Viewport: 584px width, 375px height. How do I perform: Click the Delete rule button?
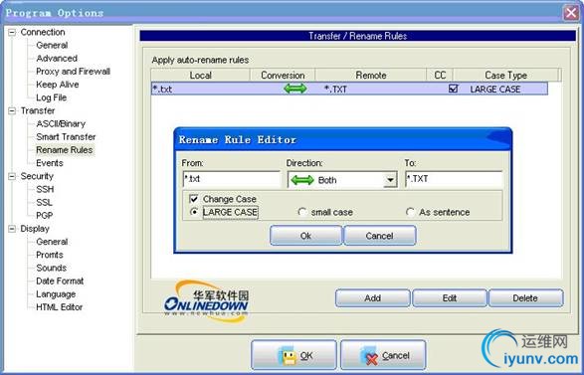coord(525,298)
